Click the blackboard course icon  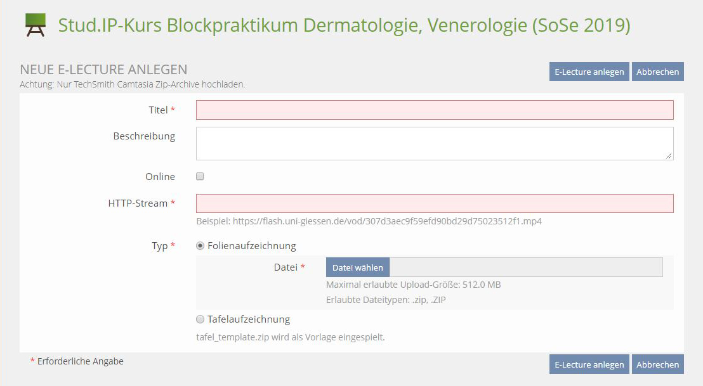click(36, 25)
